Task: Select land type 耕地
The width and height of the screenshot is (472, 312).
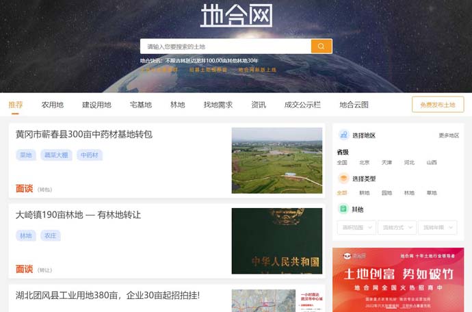Action: pos(364,193)
